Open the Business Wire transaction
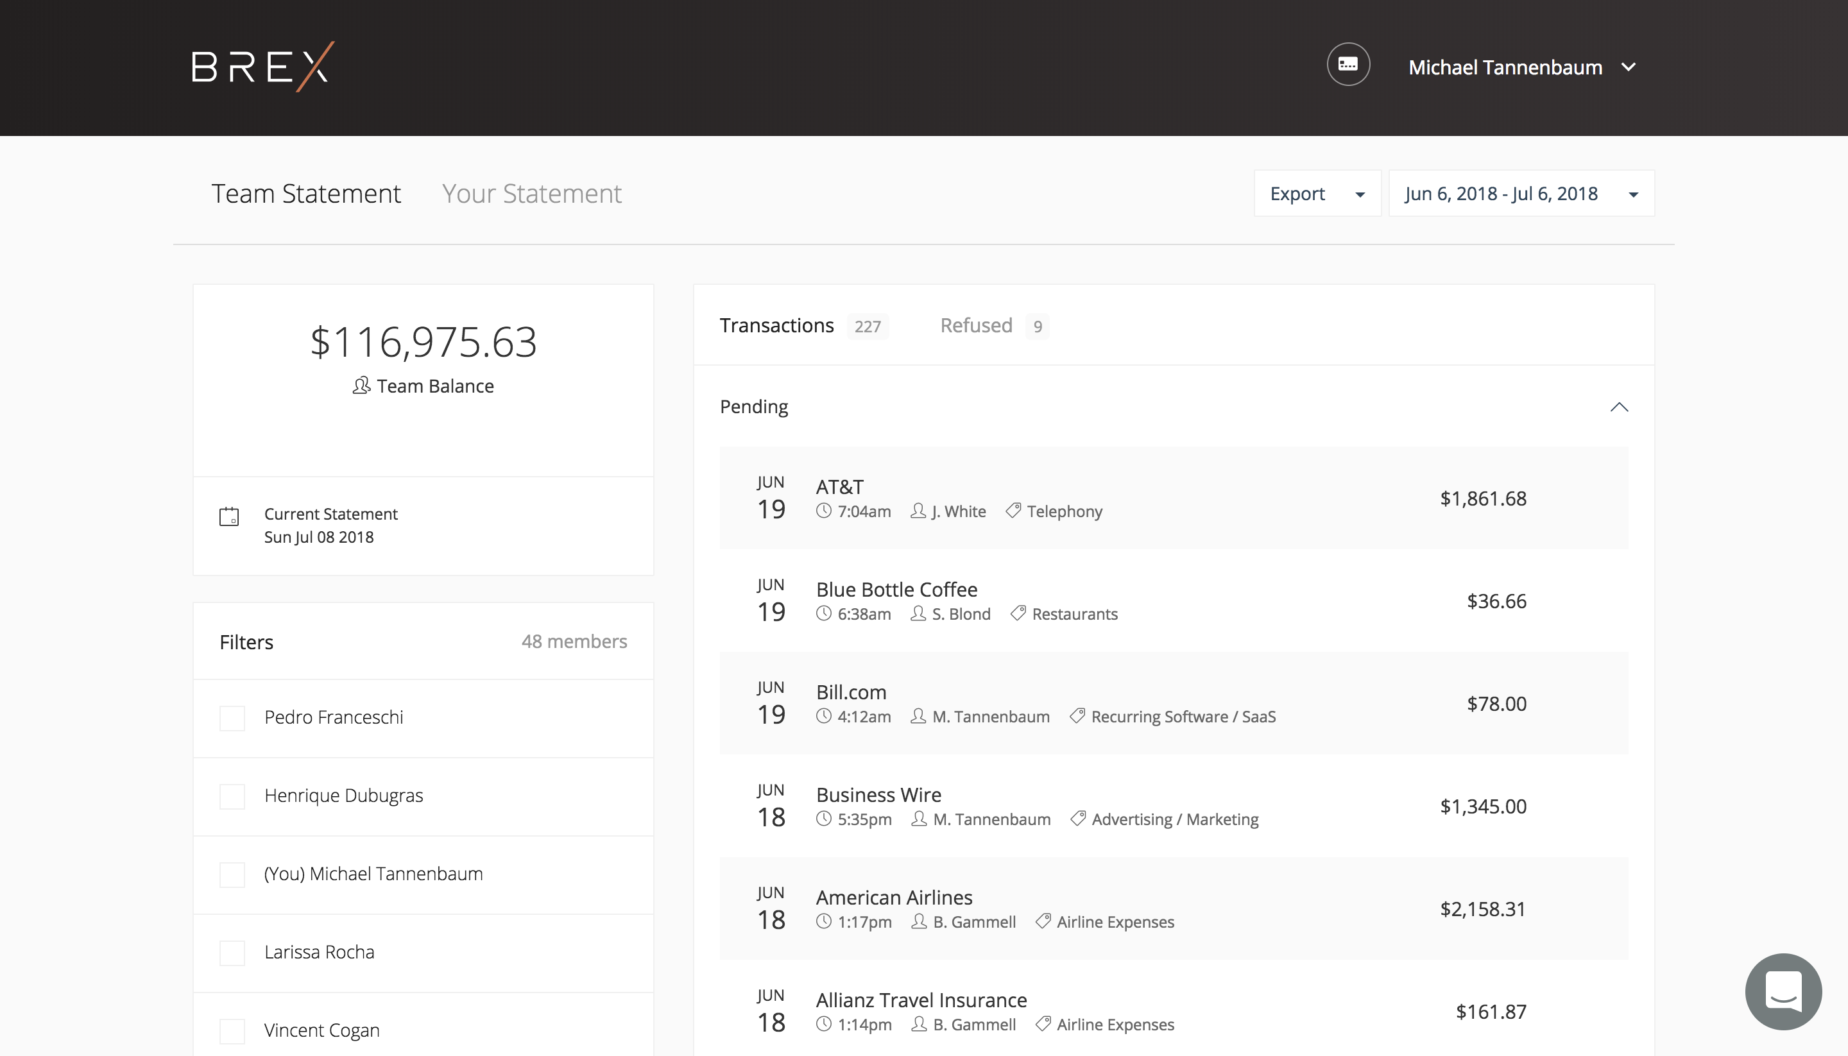This screenshot has width=1848, height=1056. pos(1174,806)
